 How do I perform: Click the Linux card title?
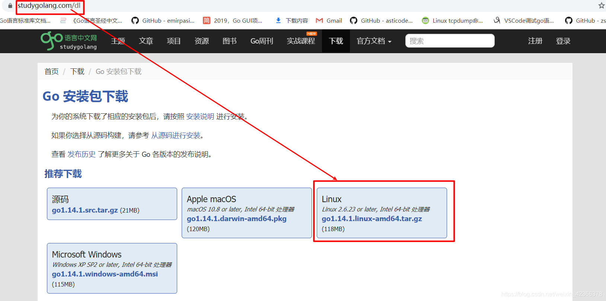[332, 199]
